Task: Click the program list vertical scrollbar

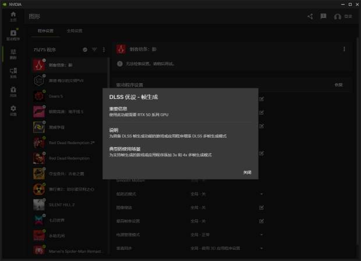Action: pyautogui.click(x=109, y=156)
